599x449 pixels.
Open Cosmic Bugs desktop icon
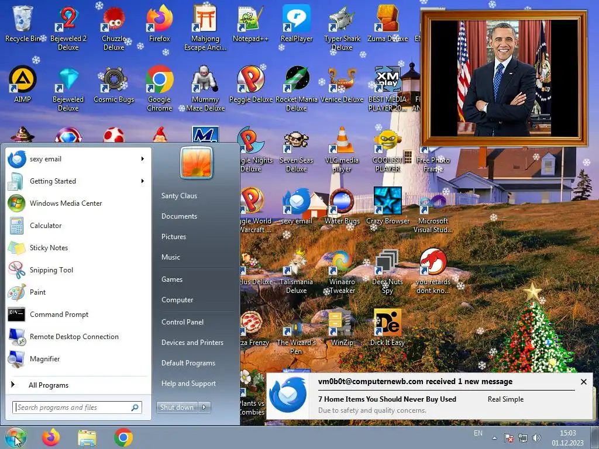point(114,84)
